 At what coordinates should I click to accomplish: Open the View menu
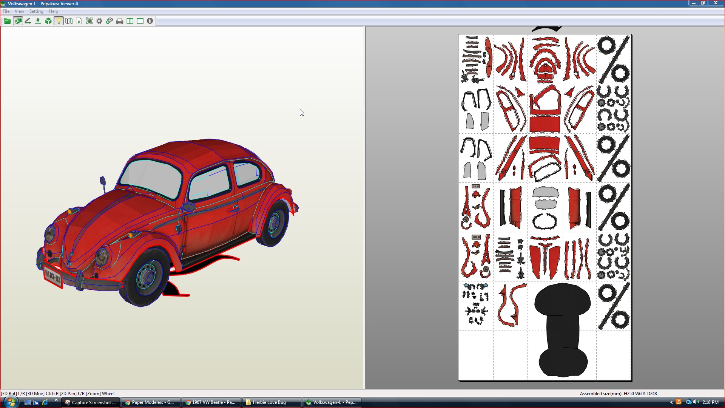click(19, 11)
